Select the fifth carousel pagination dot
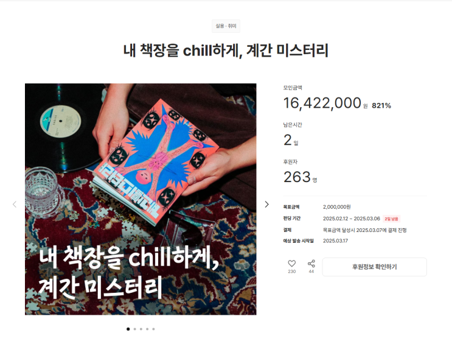 [154, 329]
